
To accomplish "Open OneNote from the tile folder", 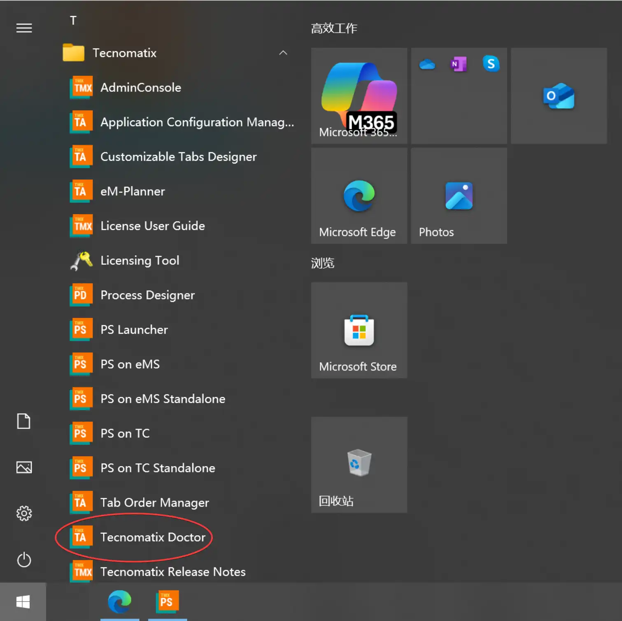I will coord(459,64).
